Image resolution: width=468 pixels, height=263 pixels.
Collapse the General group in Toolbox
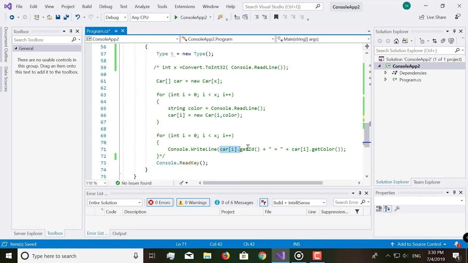point(16,48)
